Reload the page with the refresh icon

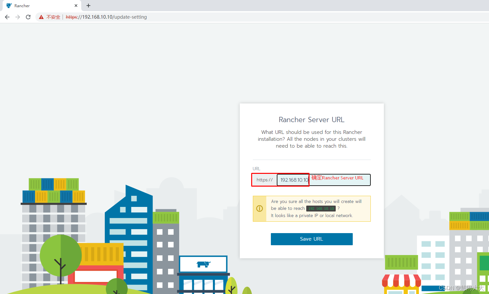pyautogui.click(x=28, y=17)
